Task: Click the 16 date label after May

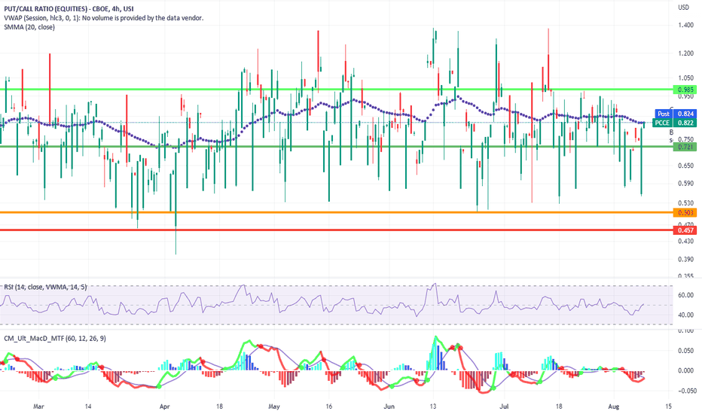Action: [329, 406]
